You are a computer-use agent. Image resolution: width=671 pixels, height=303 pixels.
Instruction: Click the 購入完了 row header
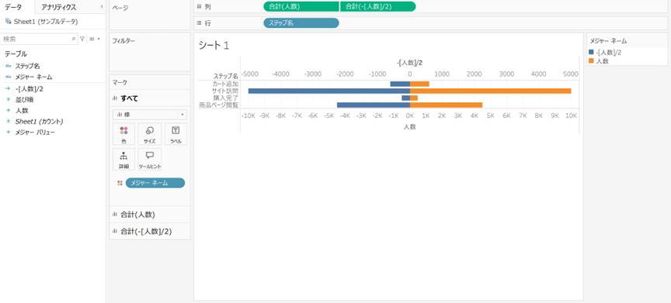[225, 98]
